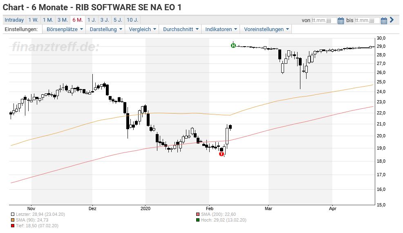Select the 5 J. time range
The height and width of the screenshot is (233, 403).
pos(118,20)
